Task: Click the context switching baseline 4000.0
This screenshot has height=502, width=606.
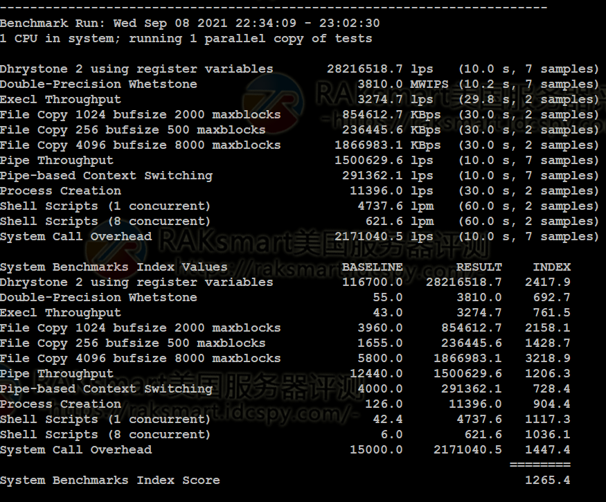Action: (x=380, y=388)
